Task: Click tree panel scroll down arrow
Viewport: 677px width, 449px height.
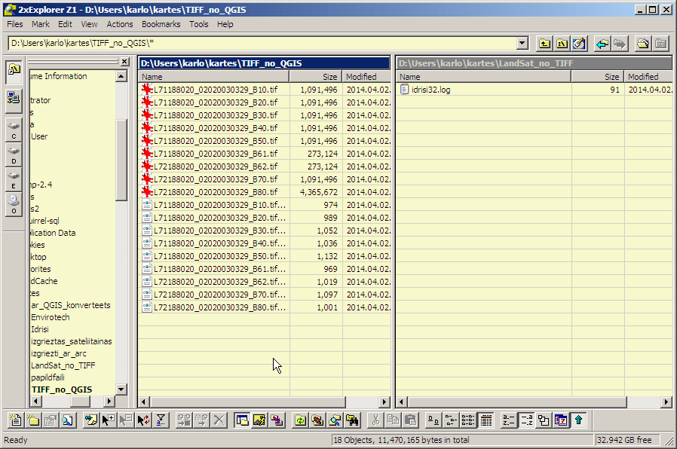Action: tap(121, 389)
